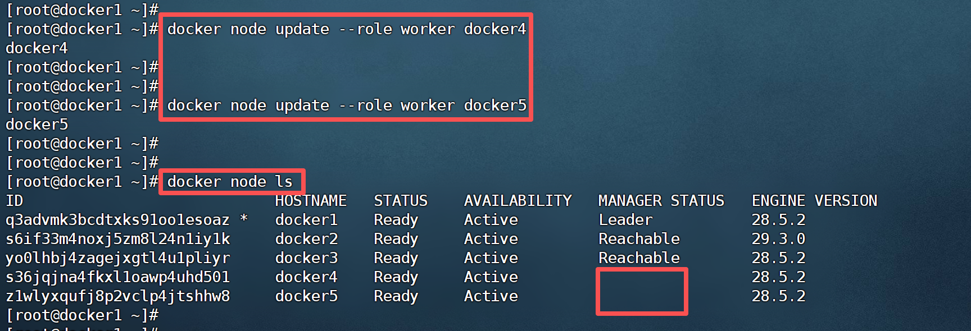Click the "Reachable" manager status for docker3

pyautogui.click(x=639, y=258)
